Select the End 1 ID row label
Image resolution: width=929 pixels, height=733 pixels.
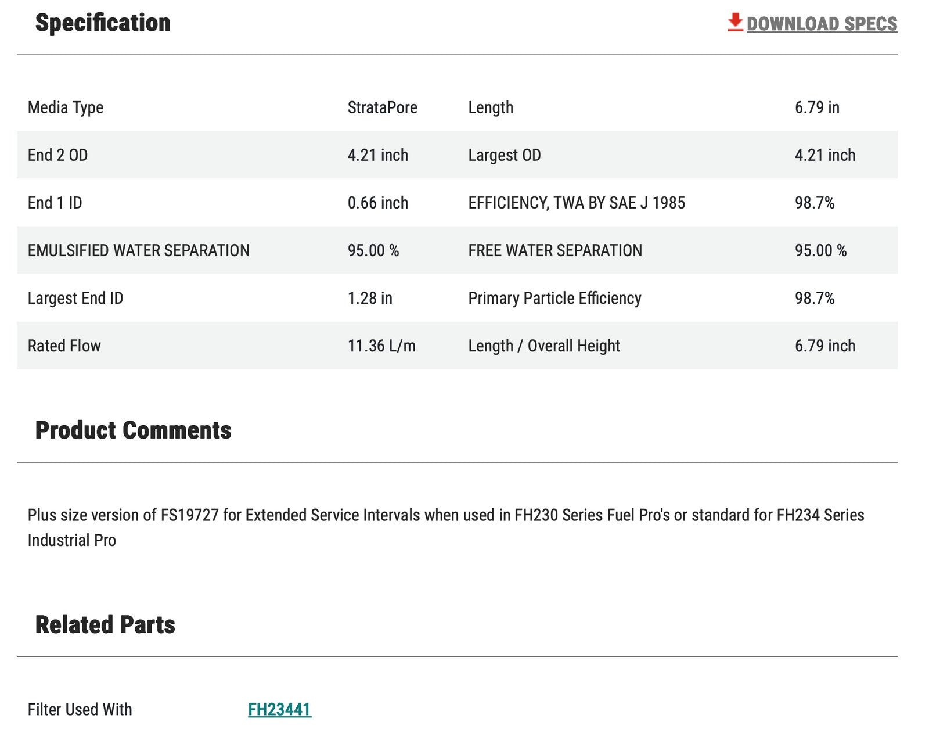click(55, 203)
